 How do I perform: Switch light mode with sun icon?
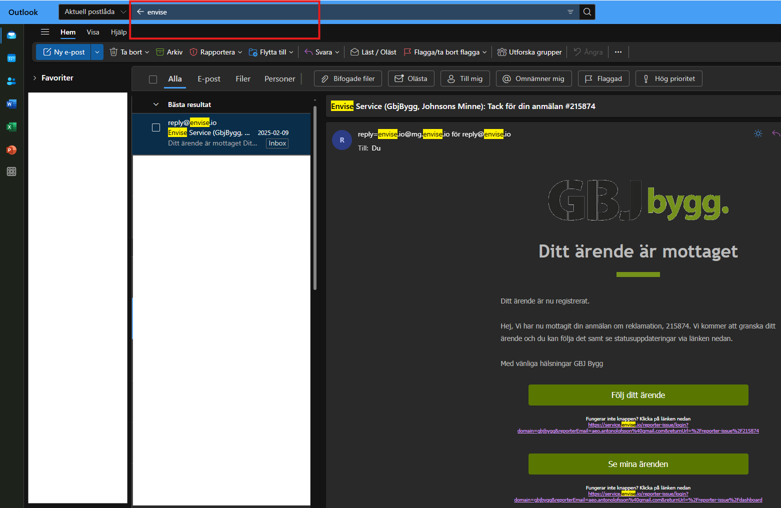coord(758,133)
